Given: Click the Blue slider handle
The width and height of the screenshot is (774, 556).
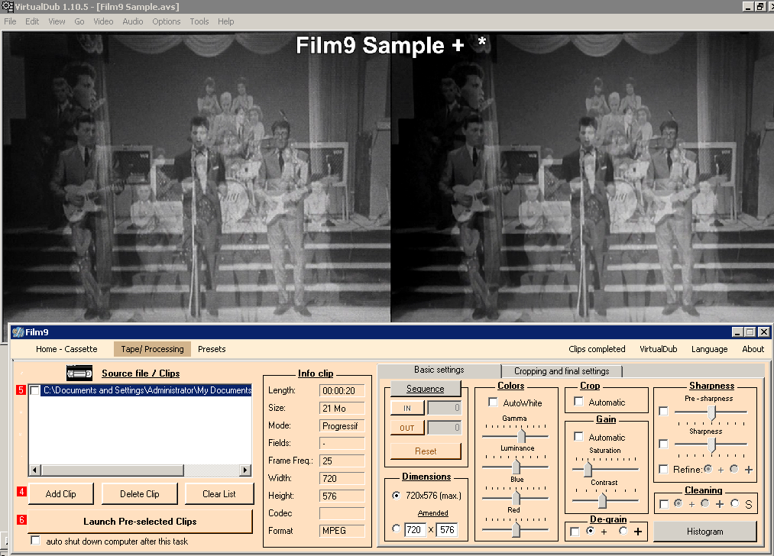Looking at the screenshot, I should (516, 497).
